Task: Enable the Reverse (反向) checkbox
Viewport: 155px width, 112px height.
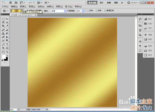Action: point(88,11)
